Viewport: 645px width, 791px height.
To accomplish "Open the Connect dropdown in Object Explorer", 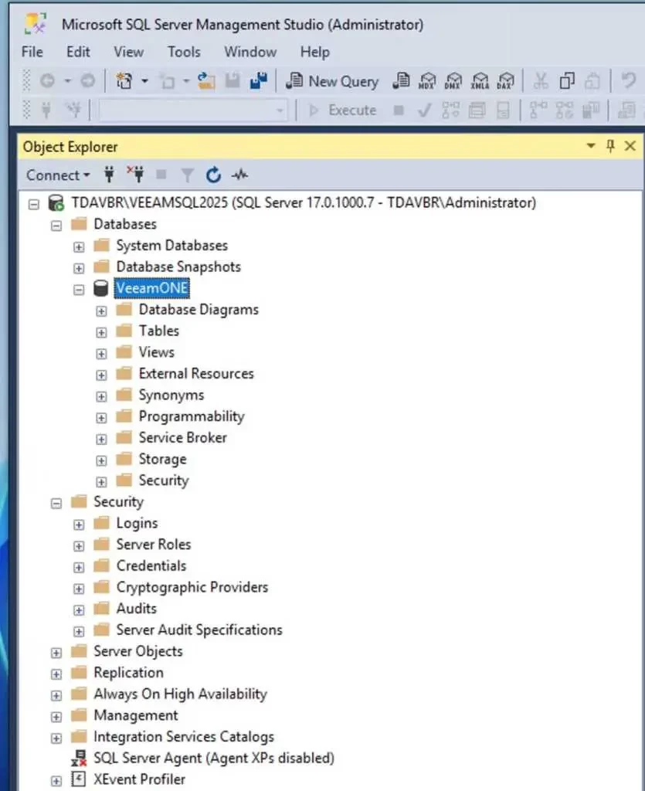I will (x=58, y=175).
